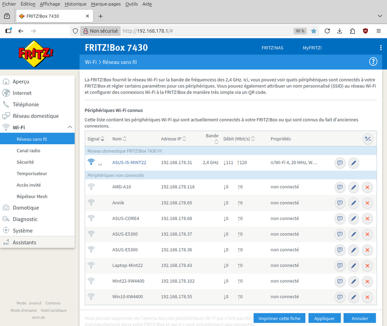Open the Firefox downloads panel
The image size is (387, 326).
(x=340, y=31)
